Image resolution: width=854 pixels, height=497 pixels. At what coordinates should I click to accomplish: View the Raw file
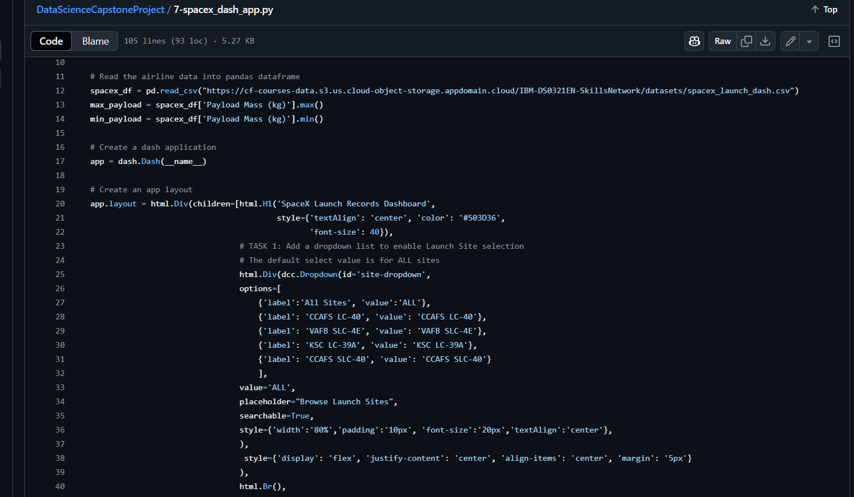(x=723, y=41)
